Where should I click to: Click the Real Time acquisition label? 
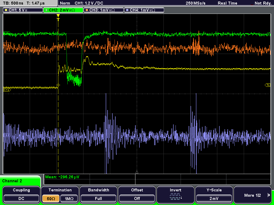[227, 3]
